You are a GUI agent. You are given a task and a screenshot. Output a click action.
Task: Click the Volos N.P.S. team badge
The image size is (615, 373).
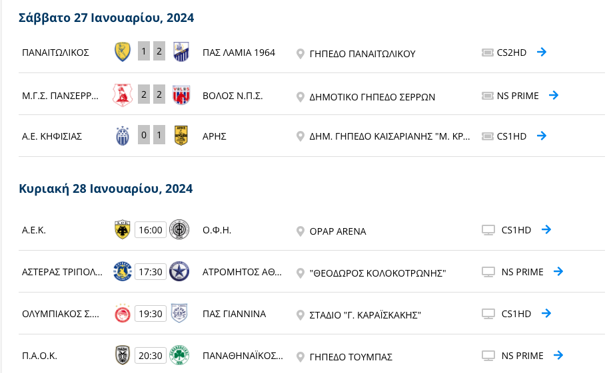coord(181,95)
